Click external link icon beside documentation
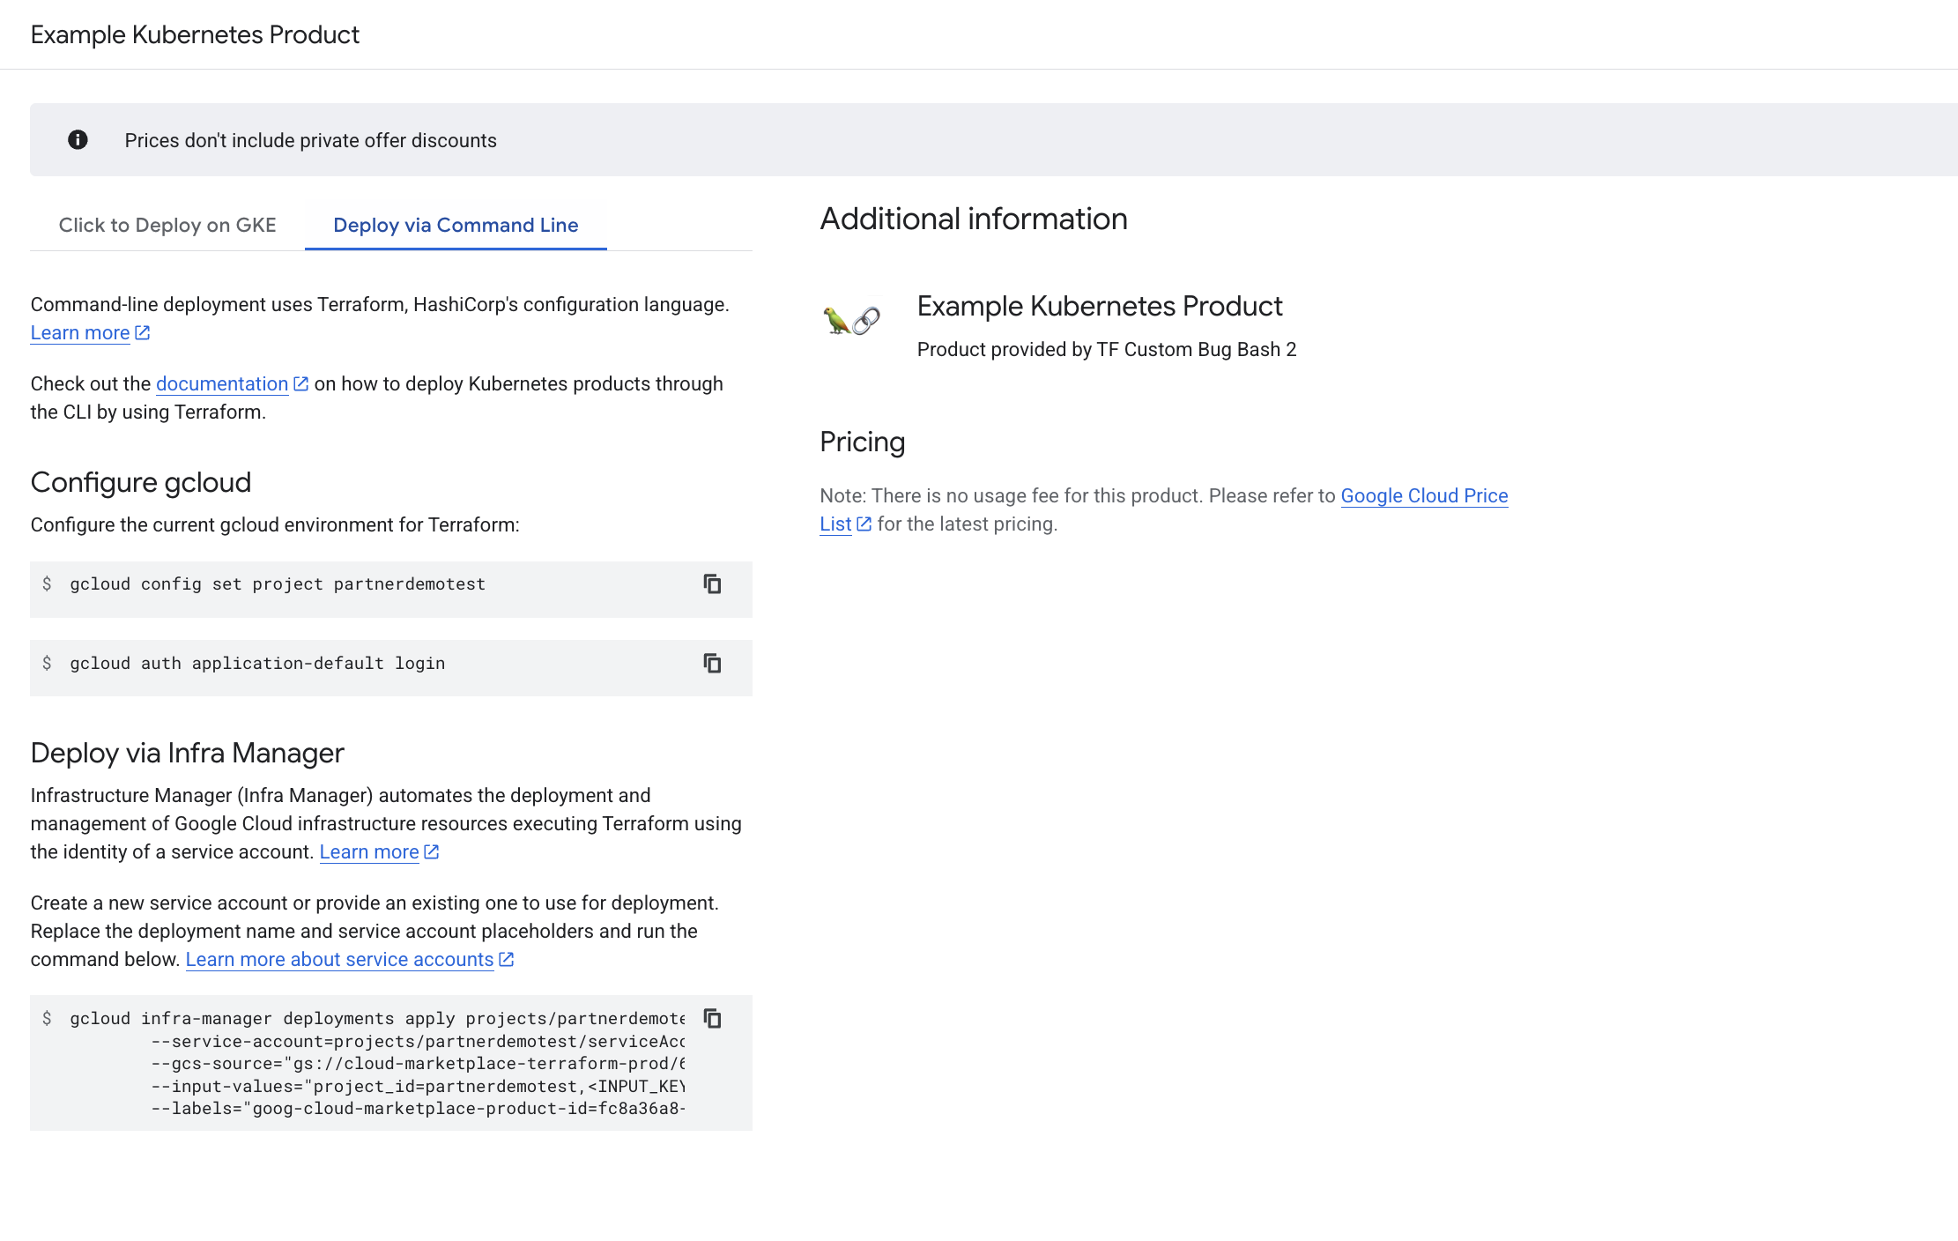1958x1241 pixels. click(300, 383)
